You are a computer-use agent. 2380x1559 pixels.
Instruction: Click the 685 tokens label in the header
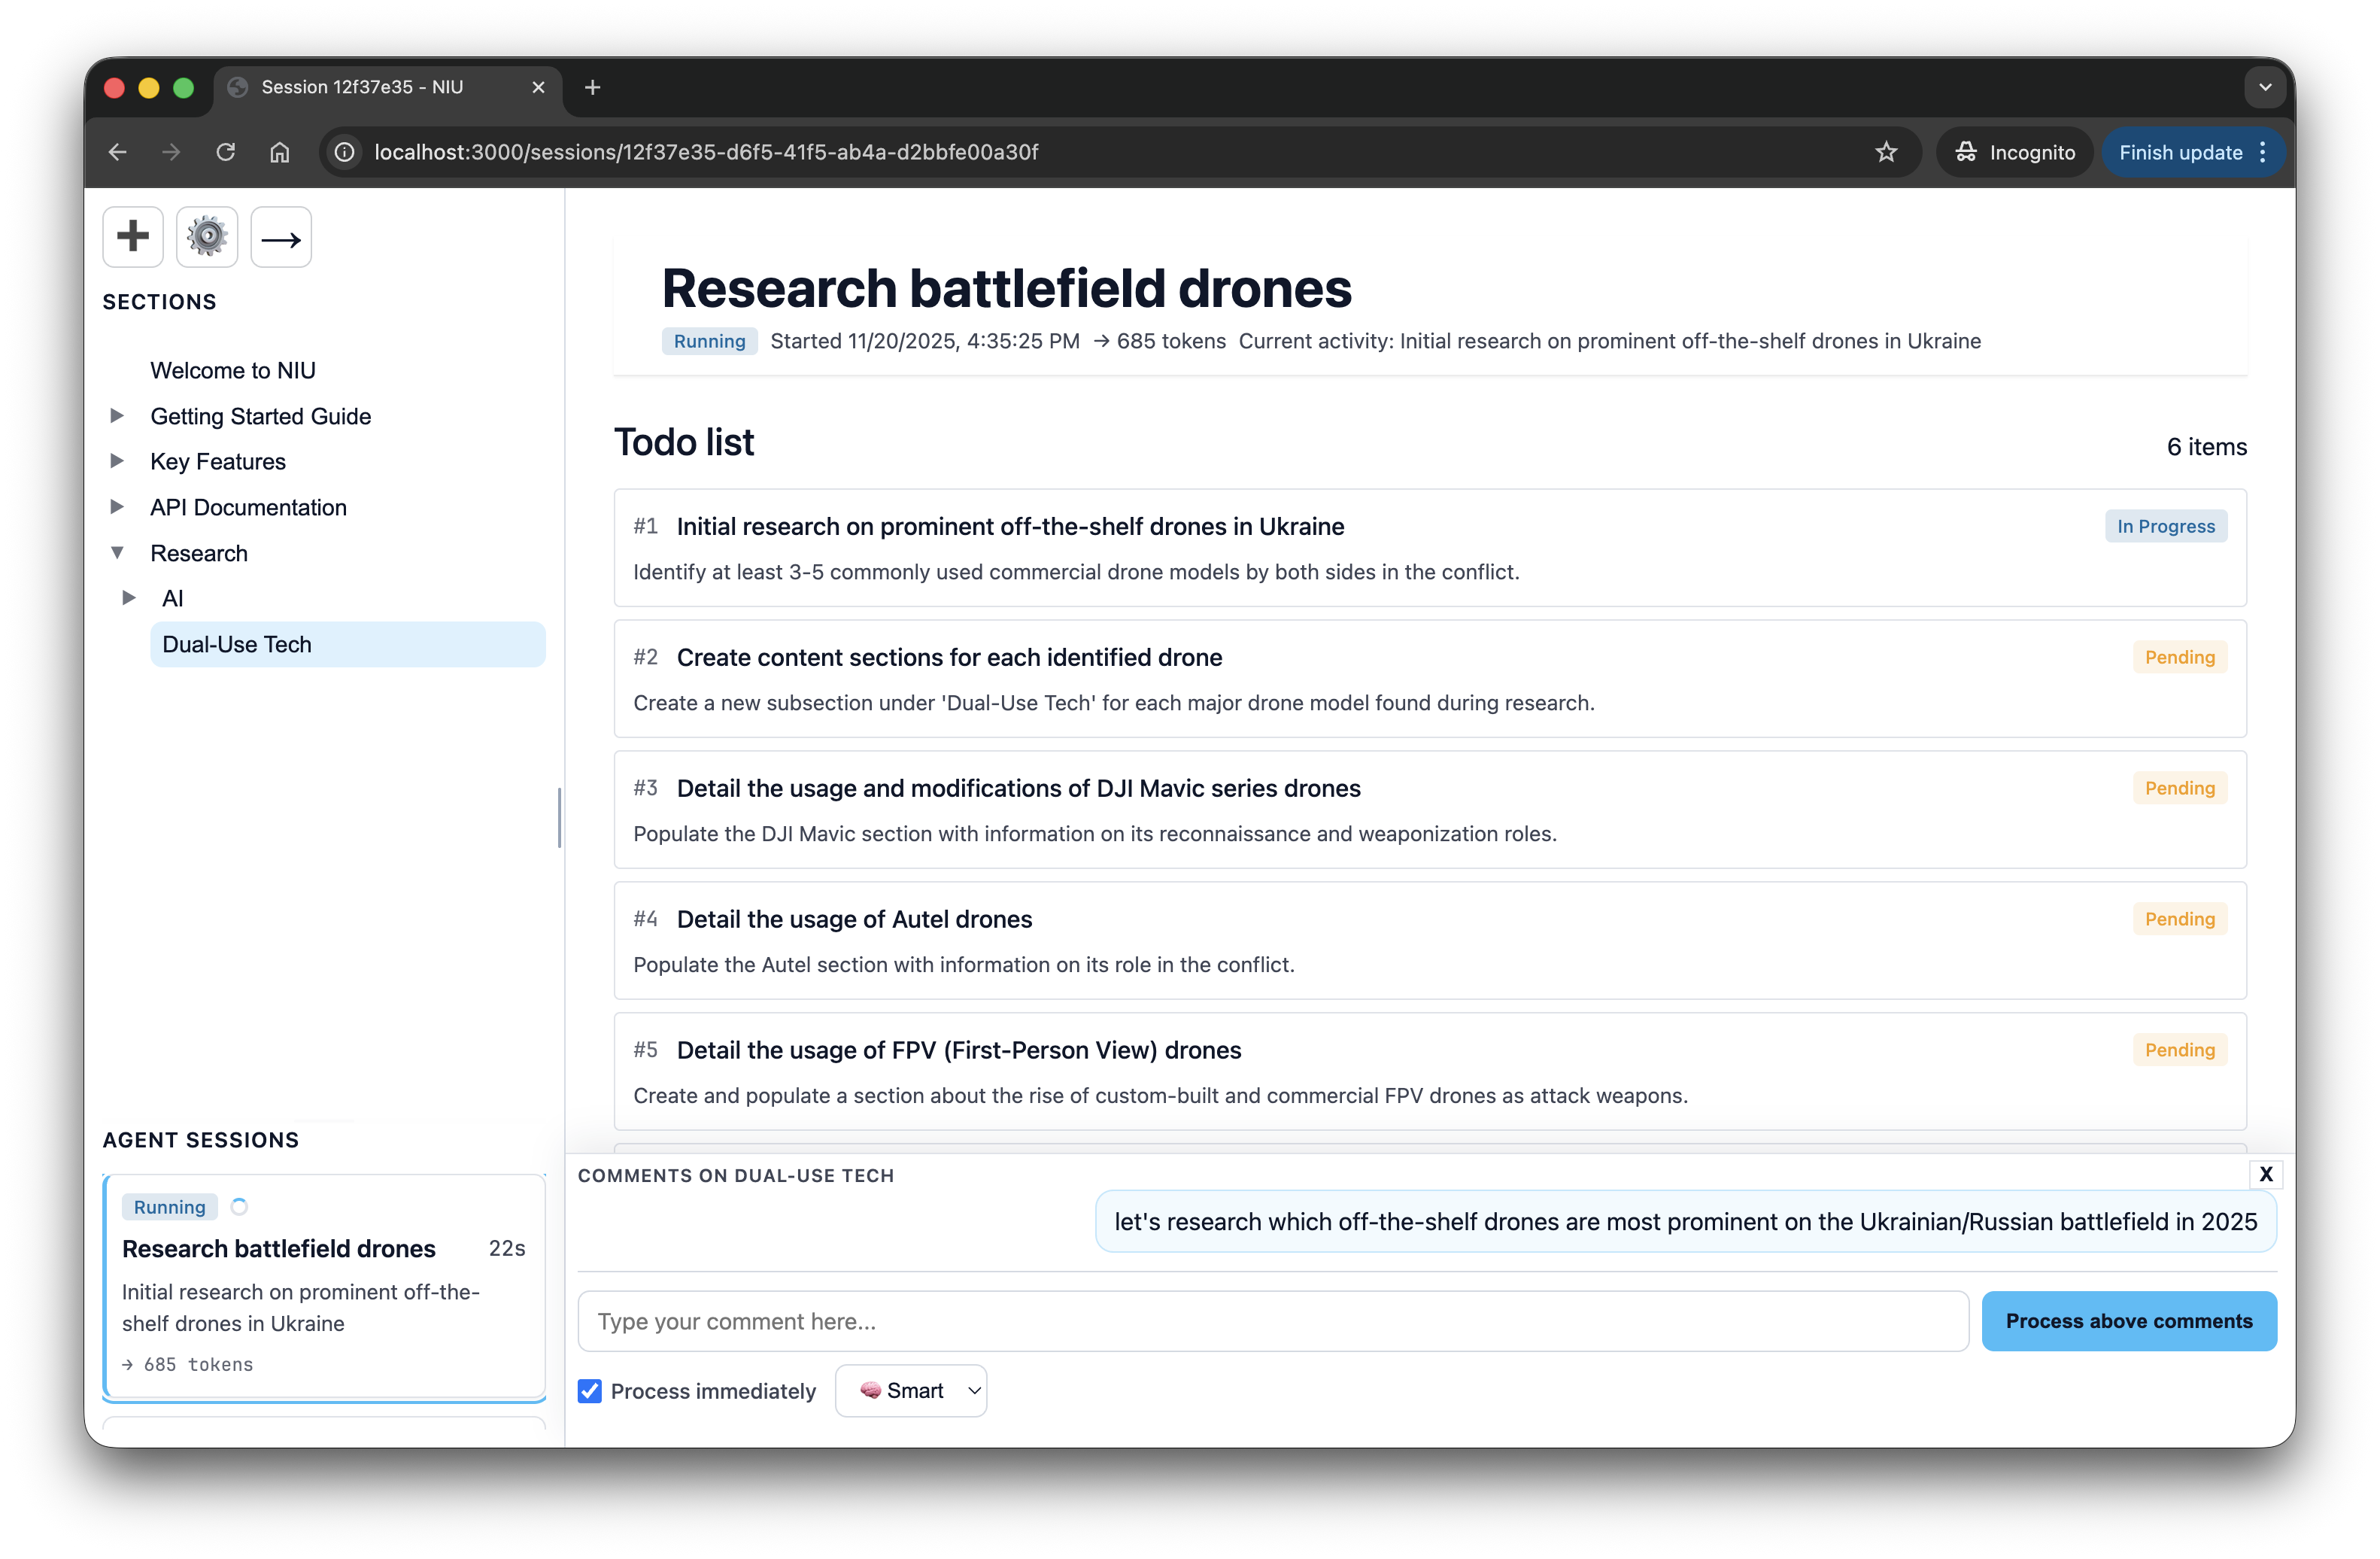coord(1160,341)
